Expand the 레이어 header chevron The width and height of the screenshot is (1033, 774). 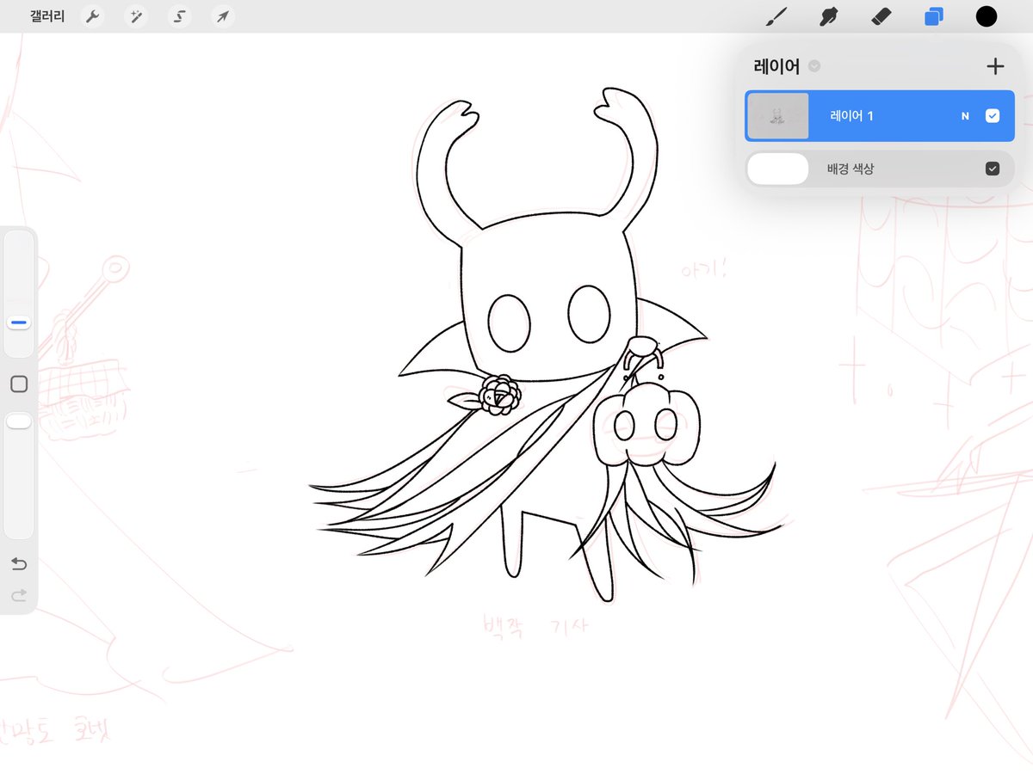coord(814,66)
